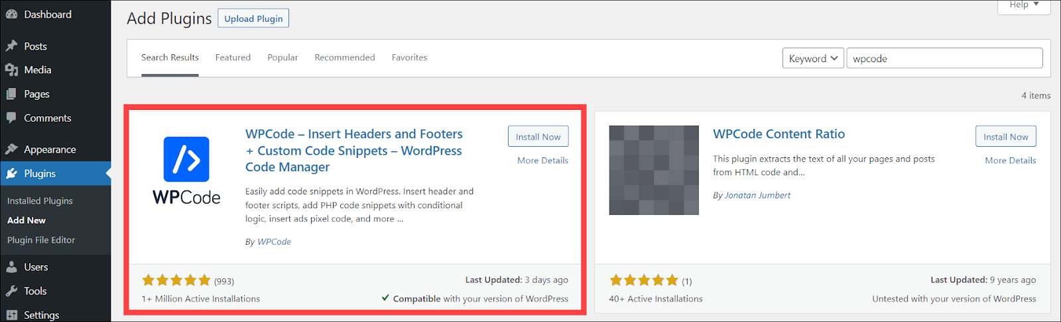This screenshot has height=322, width=1061.
Task: Expand the Help dropdown tab
Action: point(1025,5)
